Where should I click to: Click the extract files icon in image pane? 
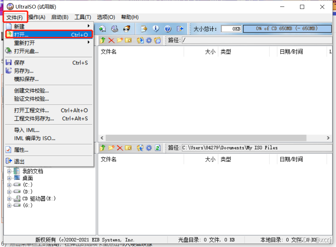click(140, 40)
